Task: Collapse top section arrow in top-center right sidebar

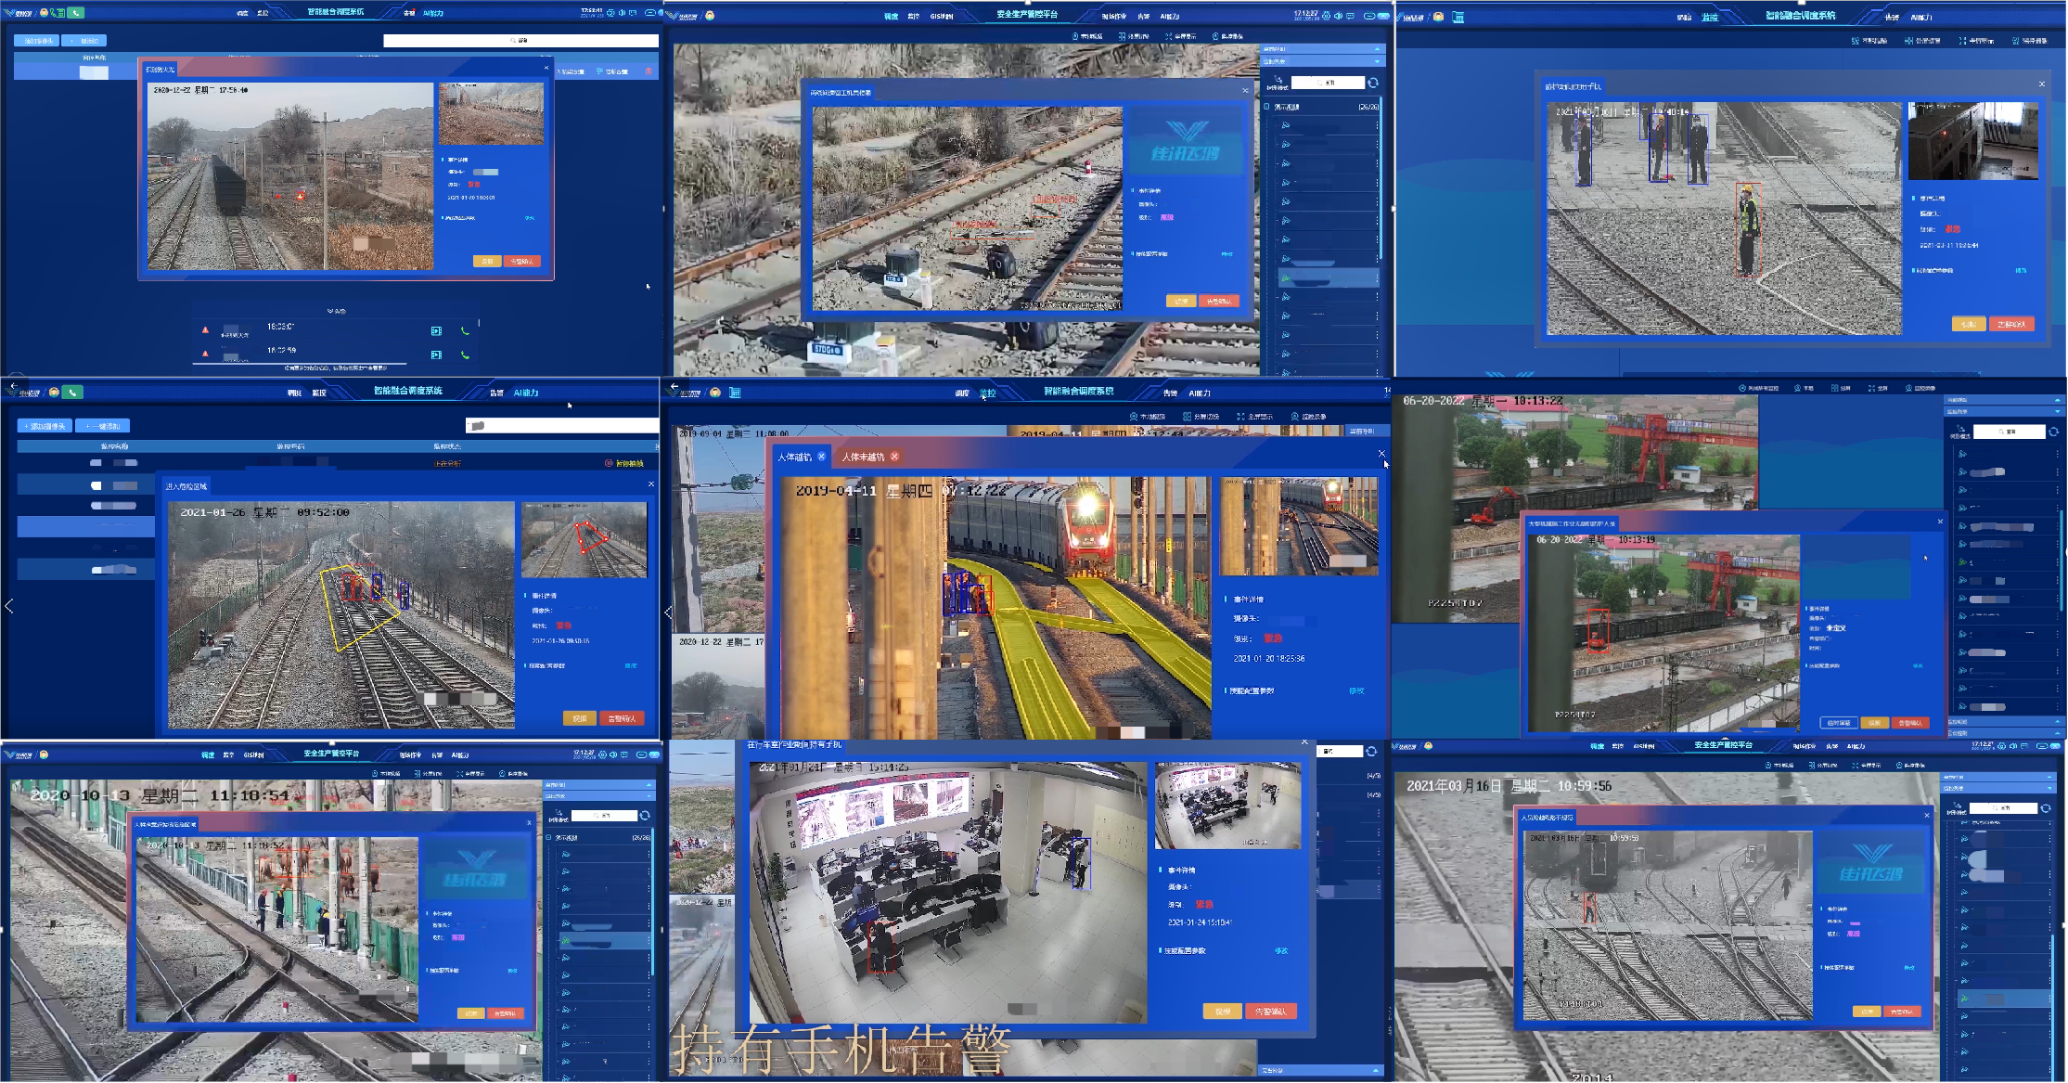Action: click(x=1376, y=48)
